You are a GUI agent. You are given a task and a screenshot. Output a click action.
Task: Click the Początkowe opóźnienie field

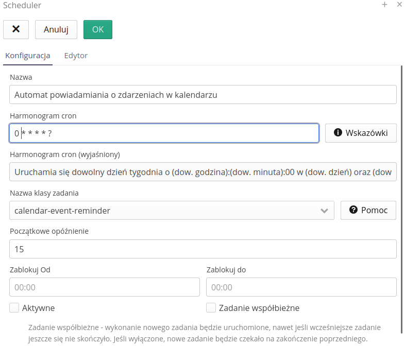point(203,249)
